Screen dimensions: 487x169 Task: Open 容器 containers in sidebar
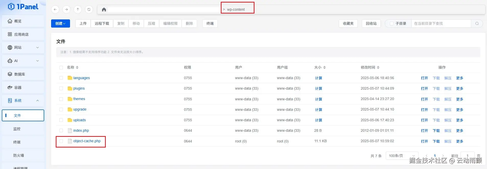pyautogui.click(x=23, y=87)
